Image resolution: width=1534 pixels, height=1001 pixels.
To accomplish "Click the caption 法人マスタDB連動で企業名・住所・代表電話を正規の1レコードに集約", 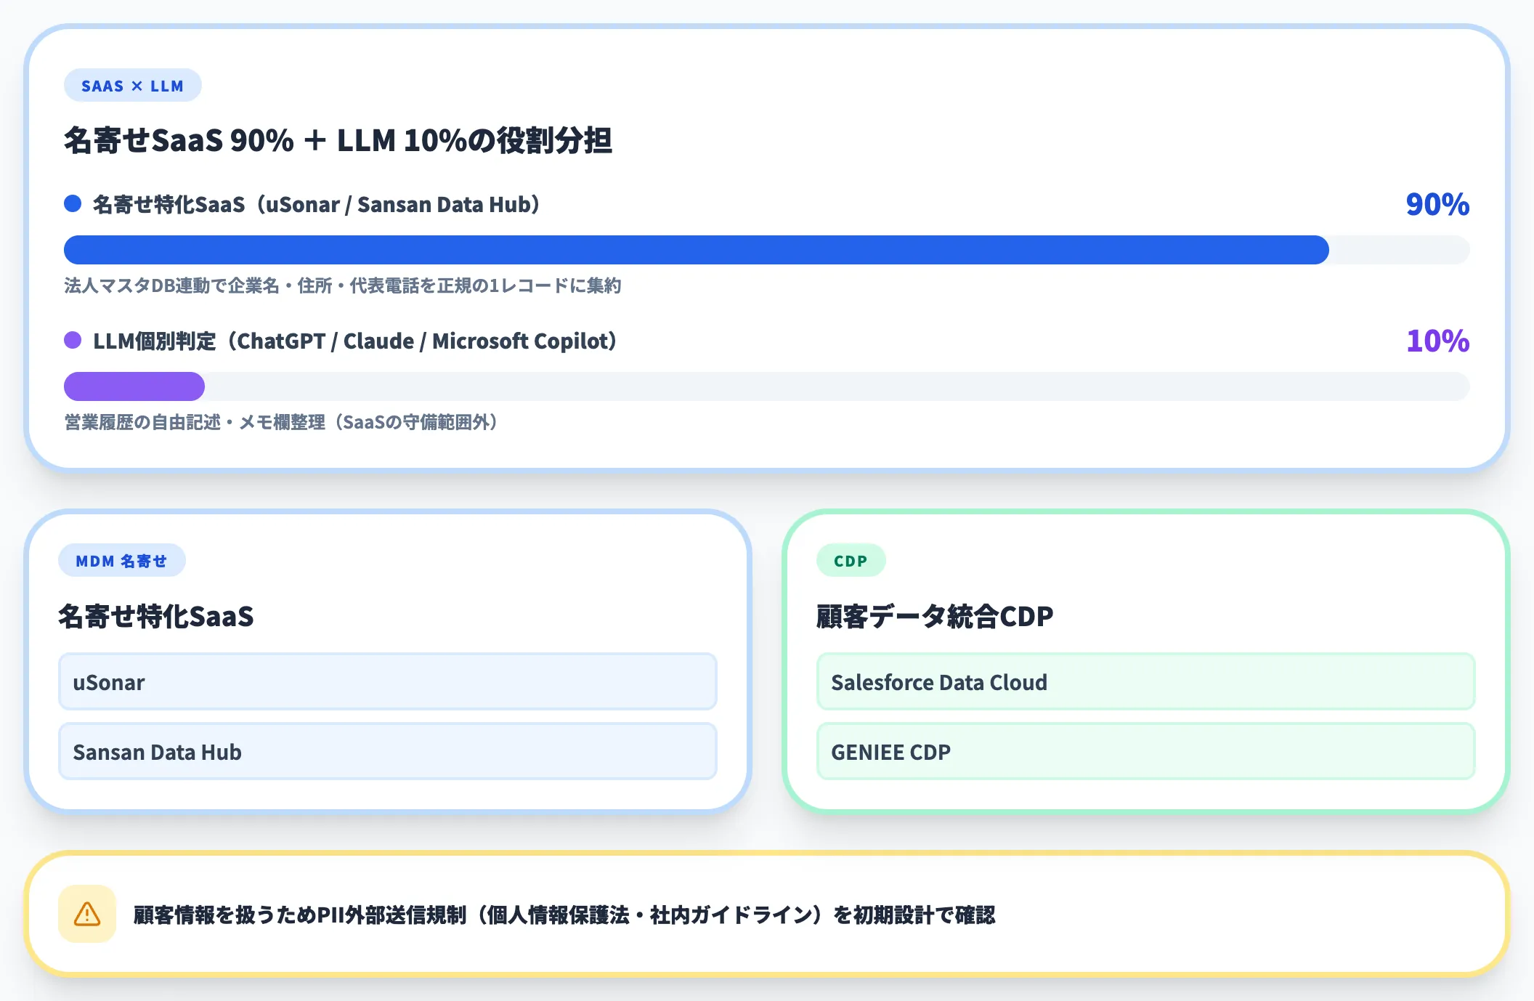I will (342, 285).
